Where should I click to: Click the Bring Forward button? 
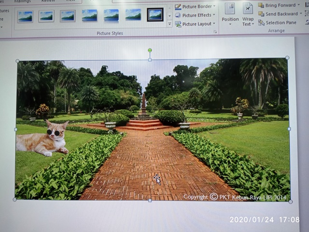click(x=277, y=5)
